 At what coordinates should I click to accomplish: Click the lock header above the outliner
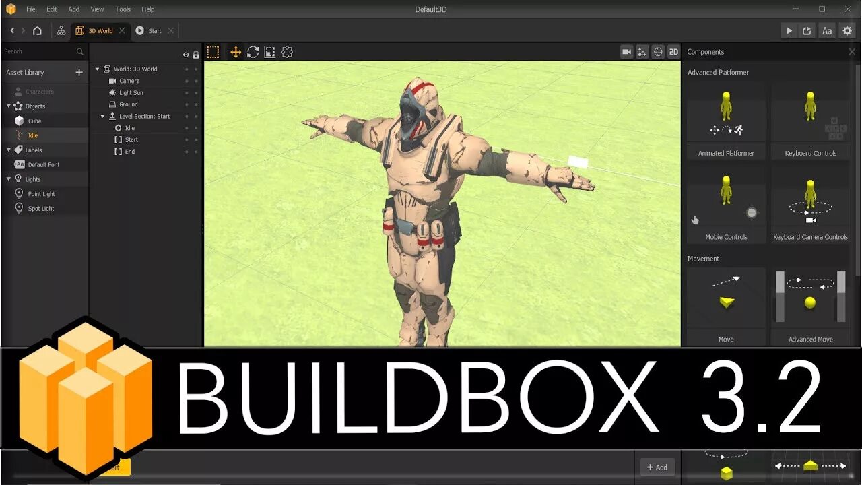[x=196, y=55]
